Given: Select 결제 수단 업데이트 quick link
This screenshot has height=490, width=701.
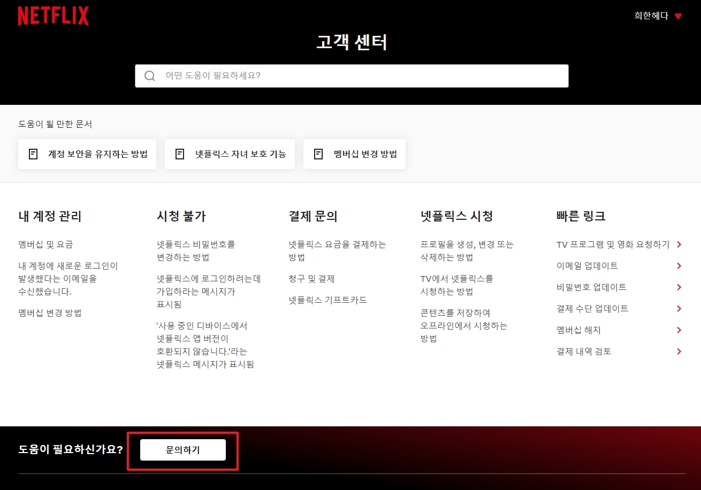Looking at the screenshot, I should 592,309.
